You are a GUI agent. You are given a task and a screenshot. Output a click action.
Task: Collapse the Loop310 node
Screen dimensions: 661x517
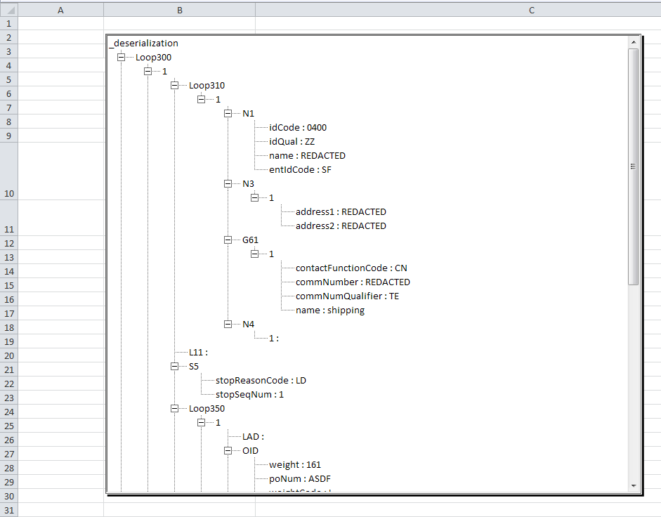pyautogui.click(x=174, y=85)
